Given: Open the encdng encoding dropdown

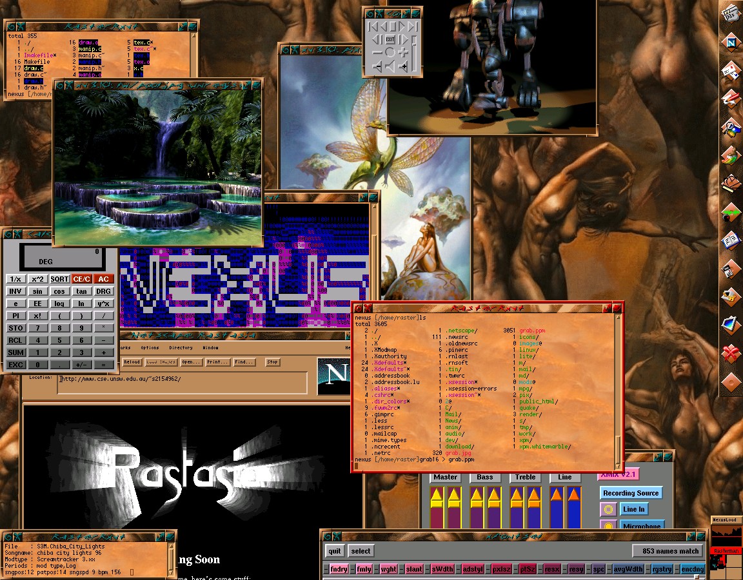Looking at the screenshot, I should pos(692,569).
